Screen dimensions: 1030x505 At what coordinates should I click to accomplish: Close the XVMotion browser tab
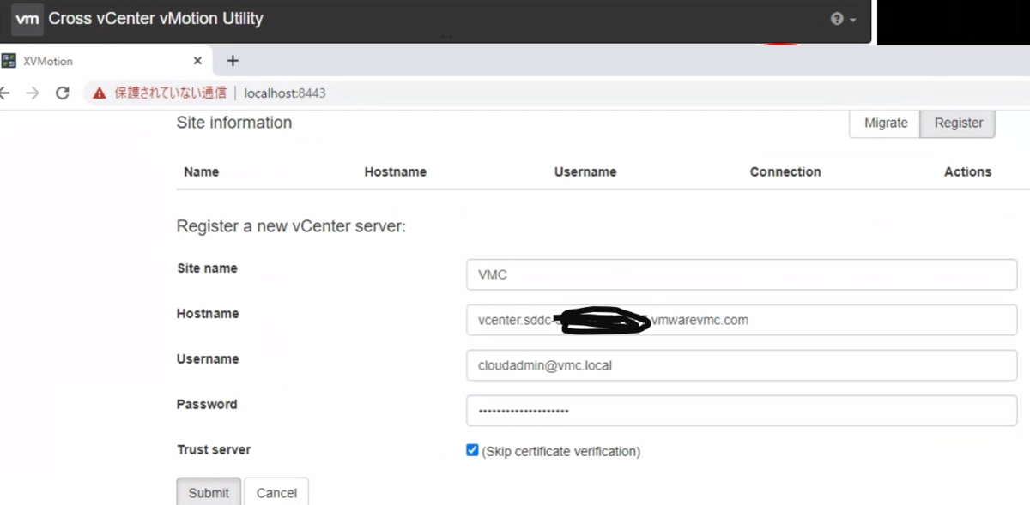click(x=197, y=61)
